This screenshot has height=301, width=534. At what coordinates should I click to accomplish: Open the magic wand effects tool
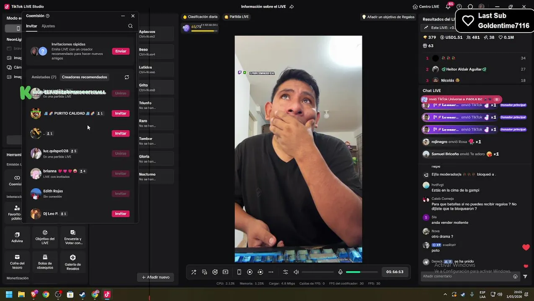(x=194, y=272)
